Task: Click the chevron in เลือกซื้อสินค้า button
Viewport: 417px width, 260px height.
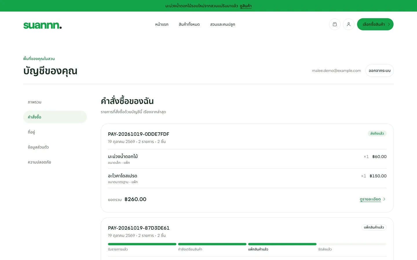Action: click(x=389, y=24)
